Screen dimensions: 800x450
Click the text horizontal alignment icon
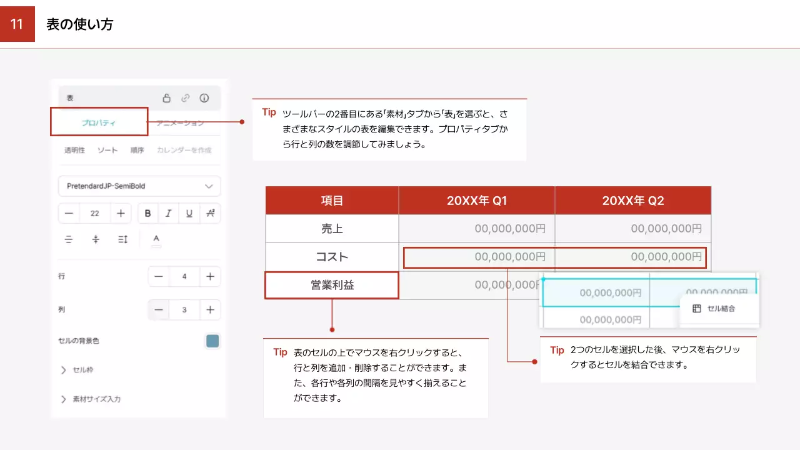pyautogui.click(x=69, y=239)
